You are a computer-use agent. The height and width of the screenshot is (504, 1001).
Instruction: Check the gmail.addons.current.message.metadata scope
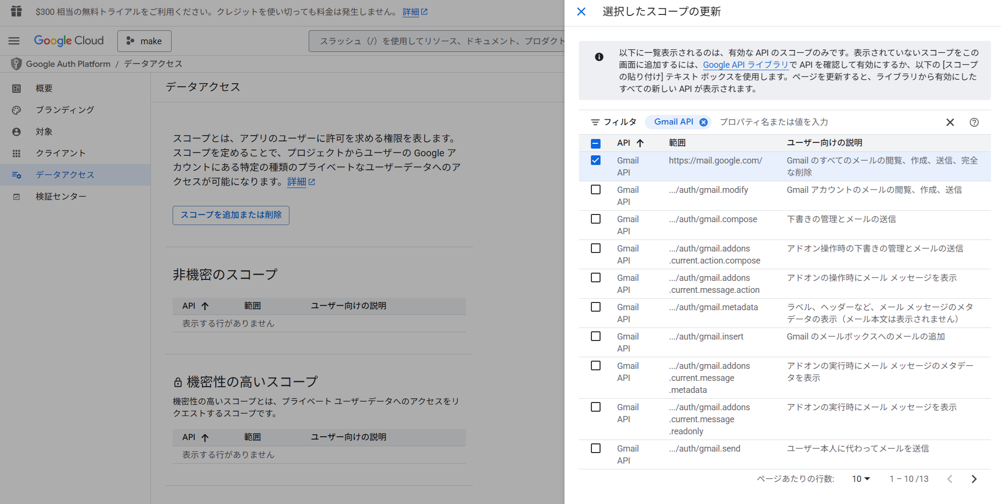[596, 366]
